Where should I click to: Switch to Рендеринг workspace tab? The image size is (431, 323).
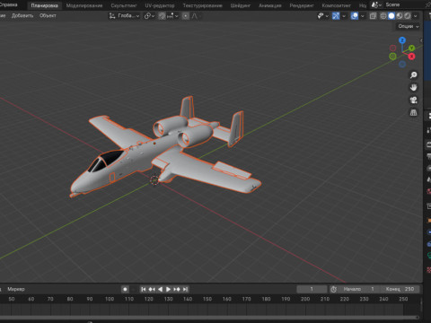pos(302,5)
